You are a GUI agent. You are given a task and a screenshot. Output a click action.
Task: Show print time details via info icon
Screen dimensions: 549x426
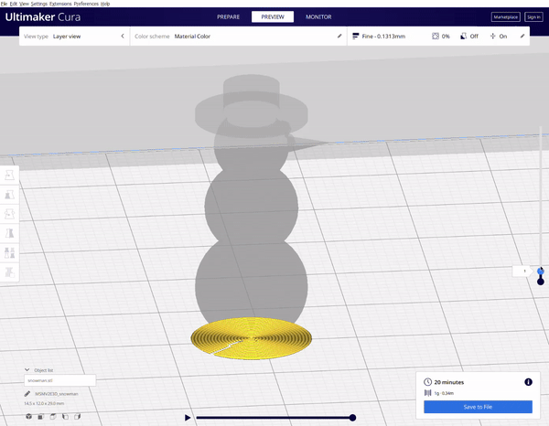(528, 381)
